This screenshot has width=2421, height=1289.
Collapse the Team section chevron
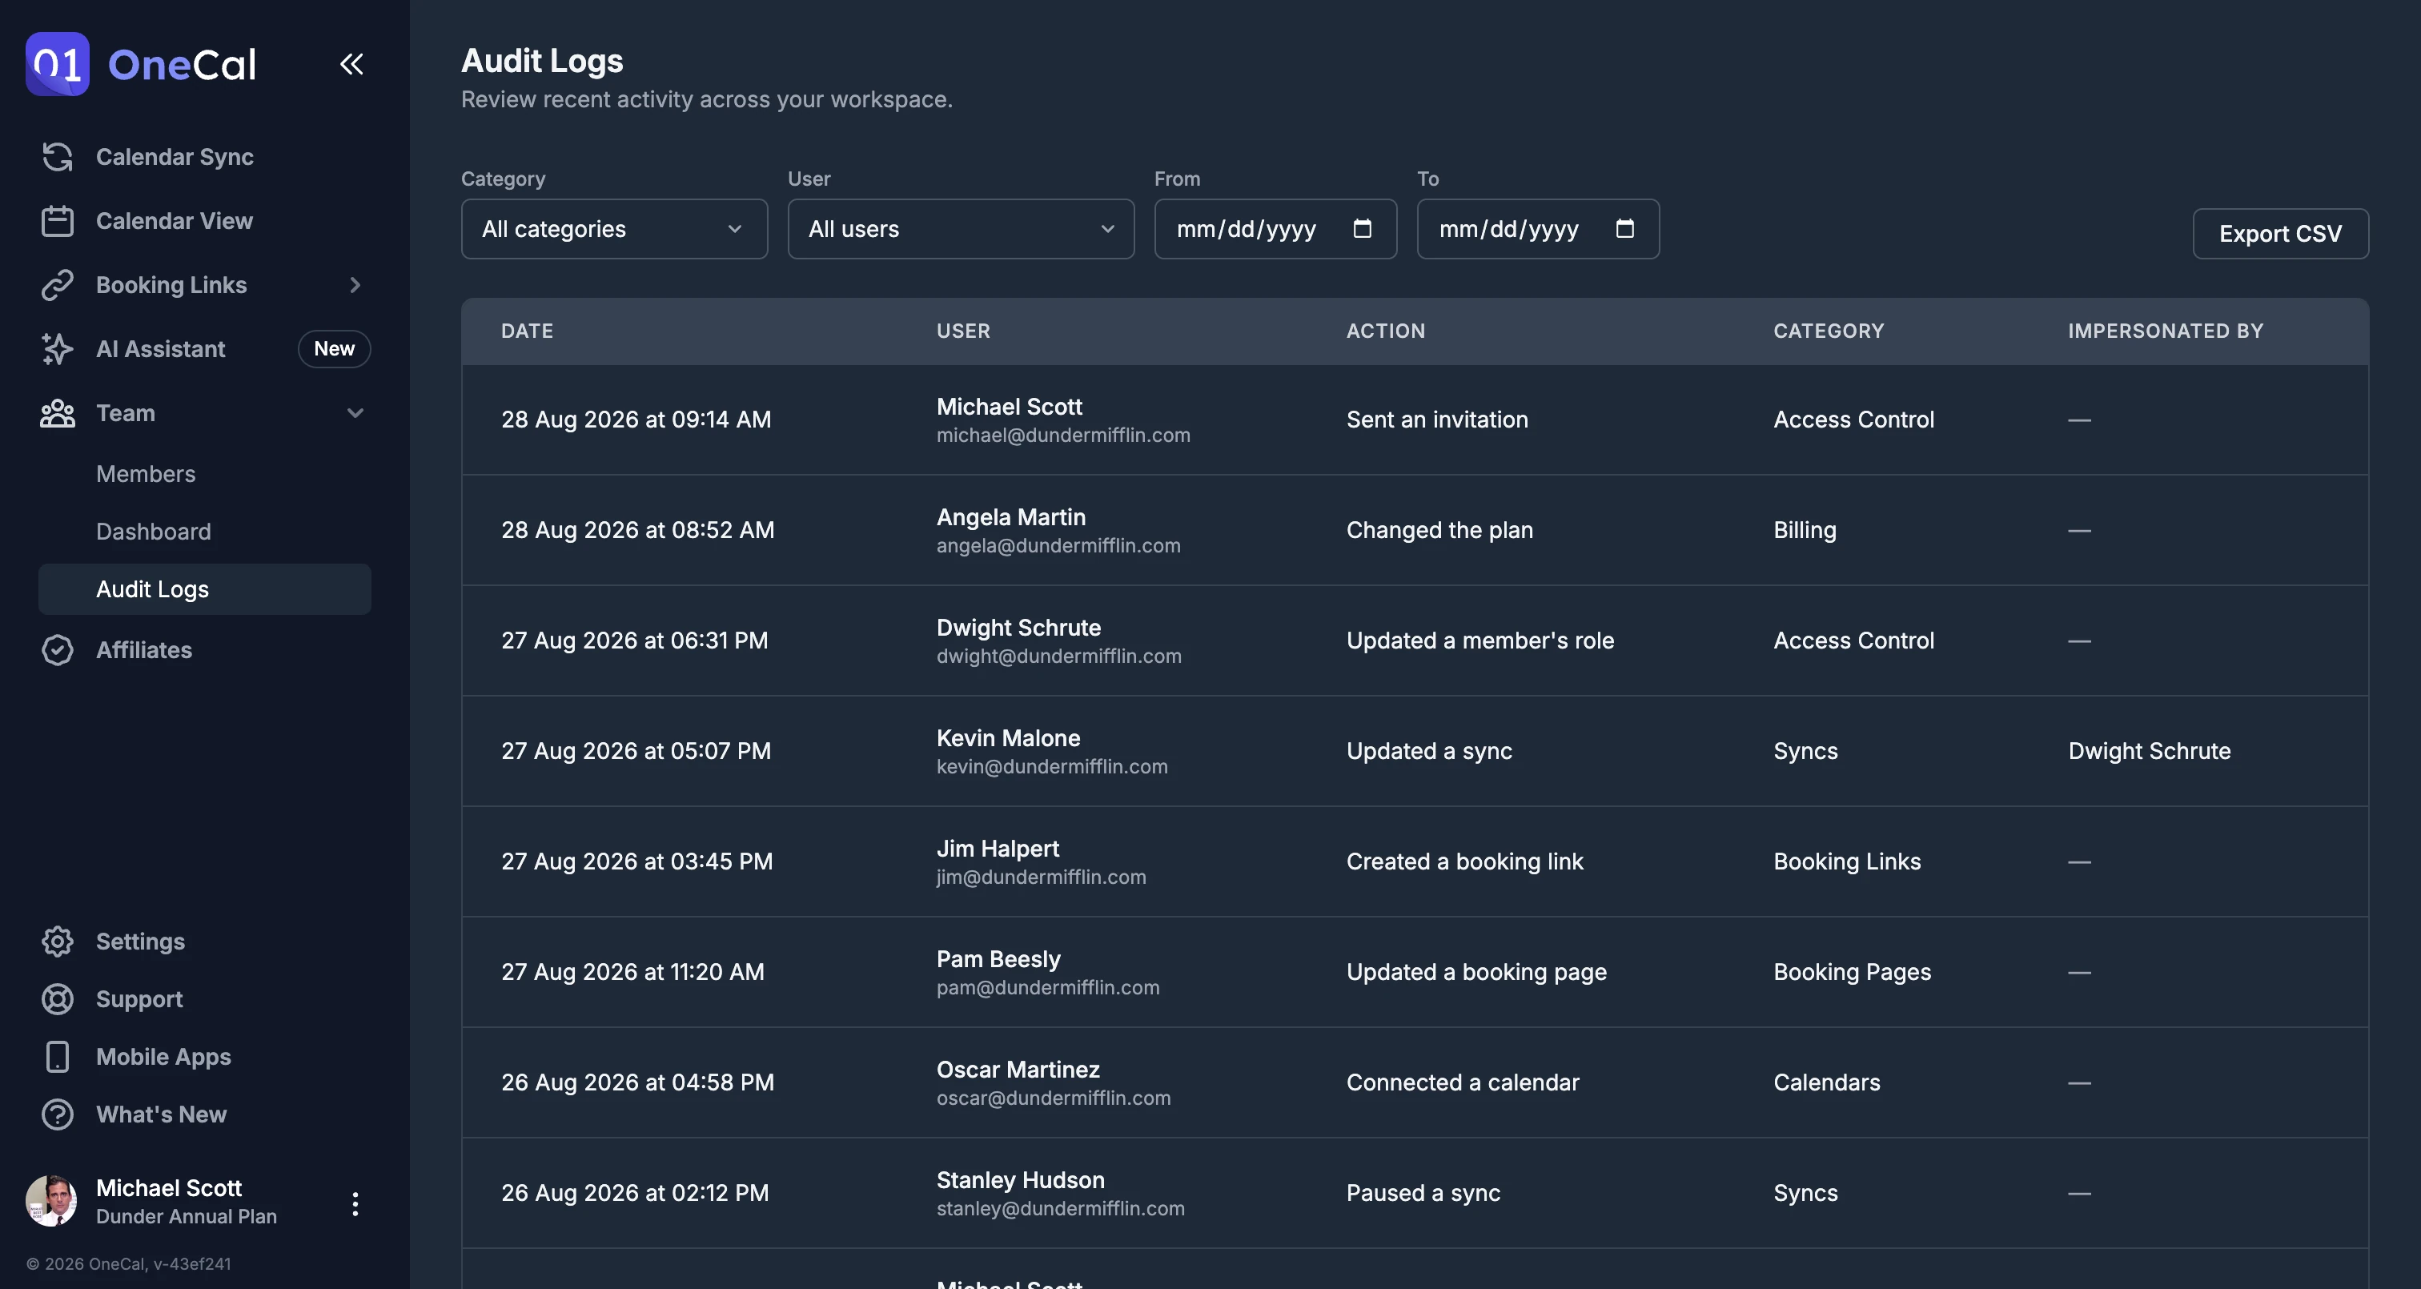[355, 413]
